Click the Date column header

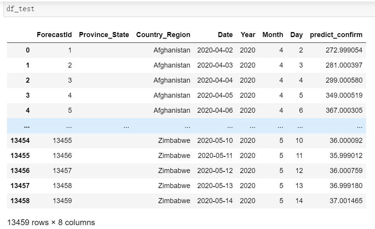(x=225, y=35)
